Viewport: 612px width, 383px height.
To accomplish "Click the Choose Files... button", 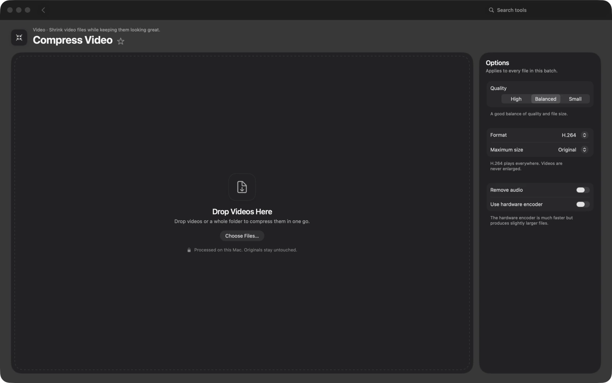I will click(242, 236).
